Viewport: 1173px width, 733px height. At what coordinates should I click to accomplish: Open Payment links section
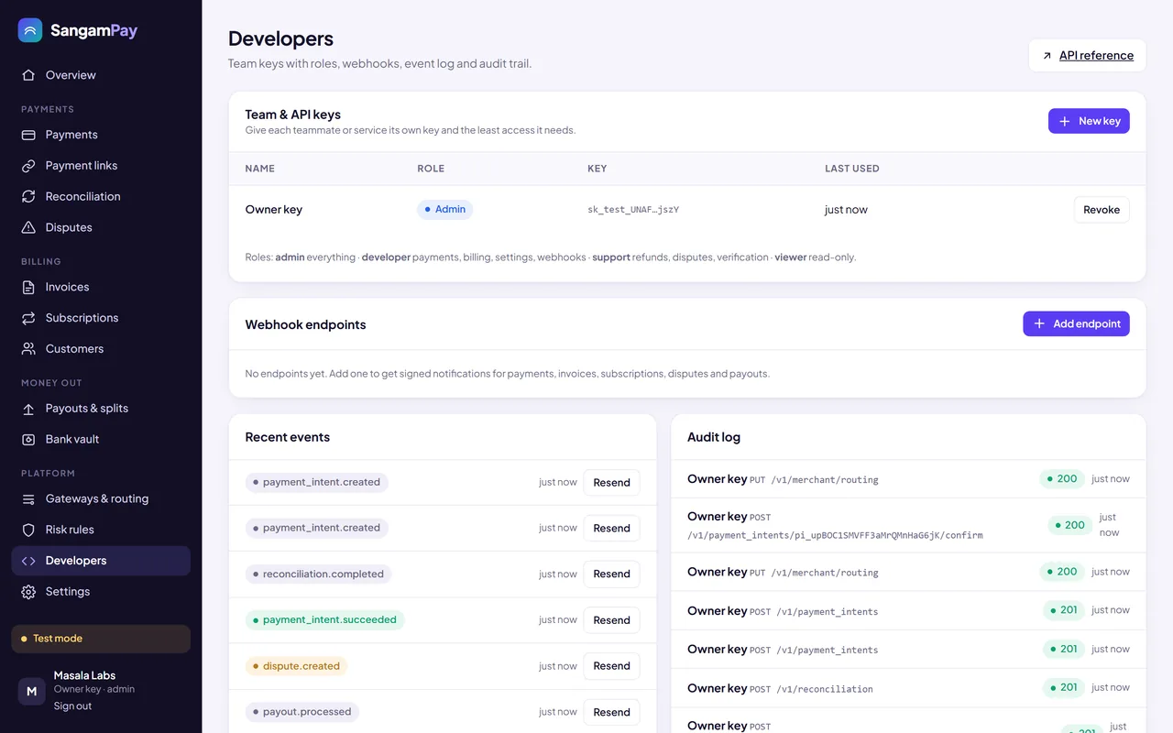tap(101, 166)
